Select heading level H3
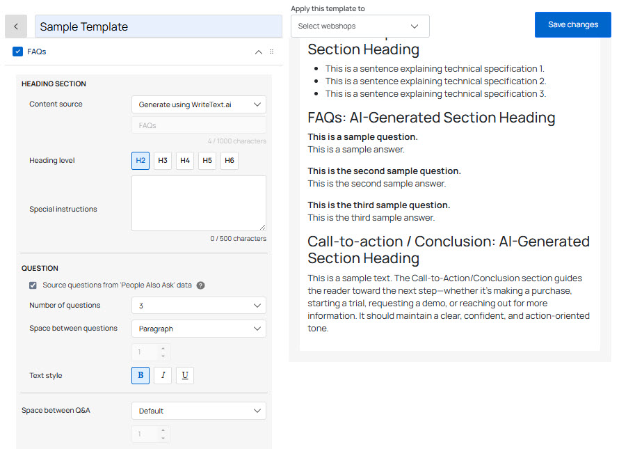619x449 pixels. tap(163, 160)
